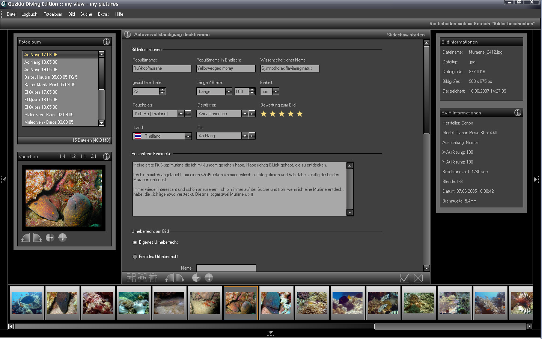Open the Land dropdown showing Thailand

188,136
